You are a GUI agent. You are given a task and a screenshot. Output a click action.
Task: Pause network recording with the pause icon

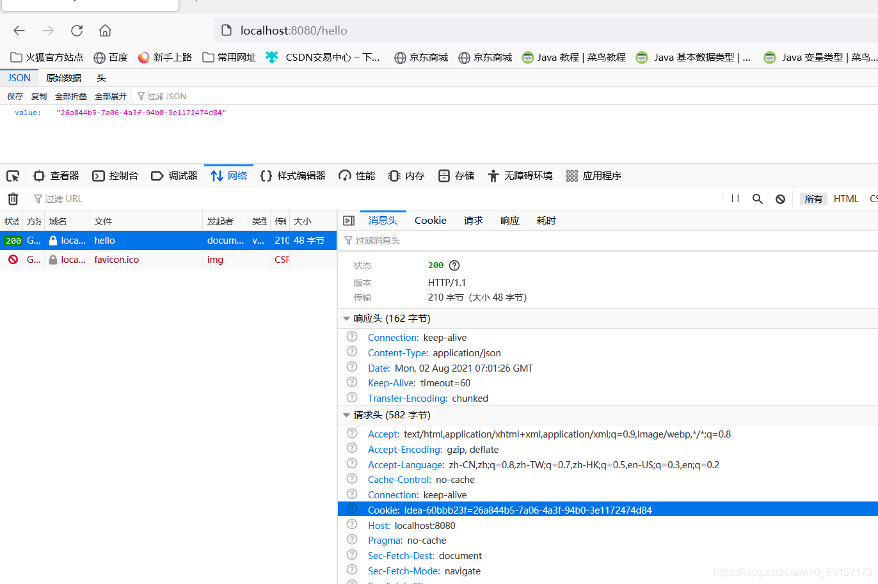(x=735, y=199)
